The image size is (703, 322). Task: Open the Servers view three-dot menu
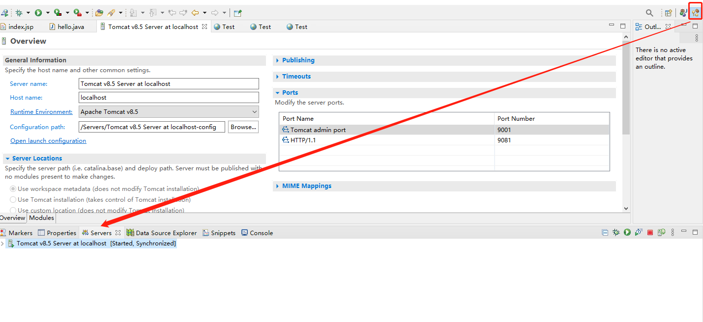tap(673, 233)
